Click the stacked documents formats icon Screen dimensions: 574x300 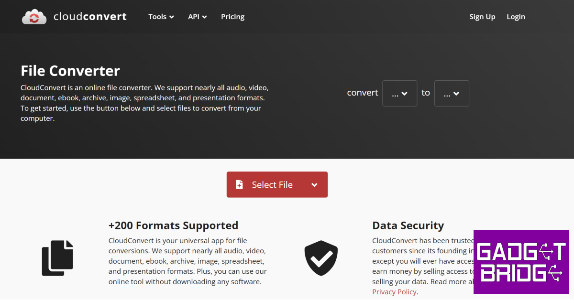57,258
